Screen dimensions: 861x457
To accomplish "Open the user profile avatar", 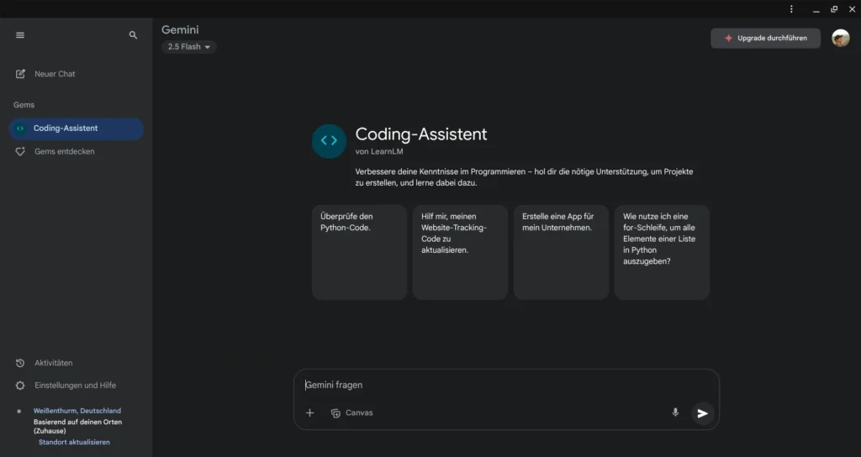I will coord(840,38).
